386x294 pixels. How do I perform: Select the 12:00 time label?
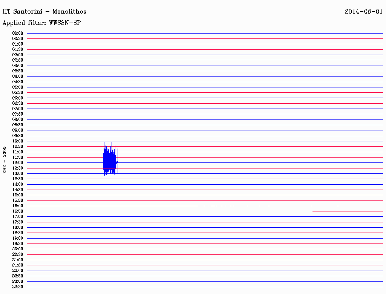tap(18, 163)
